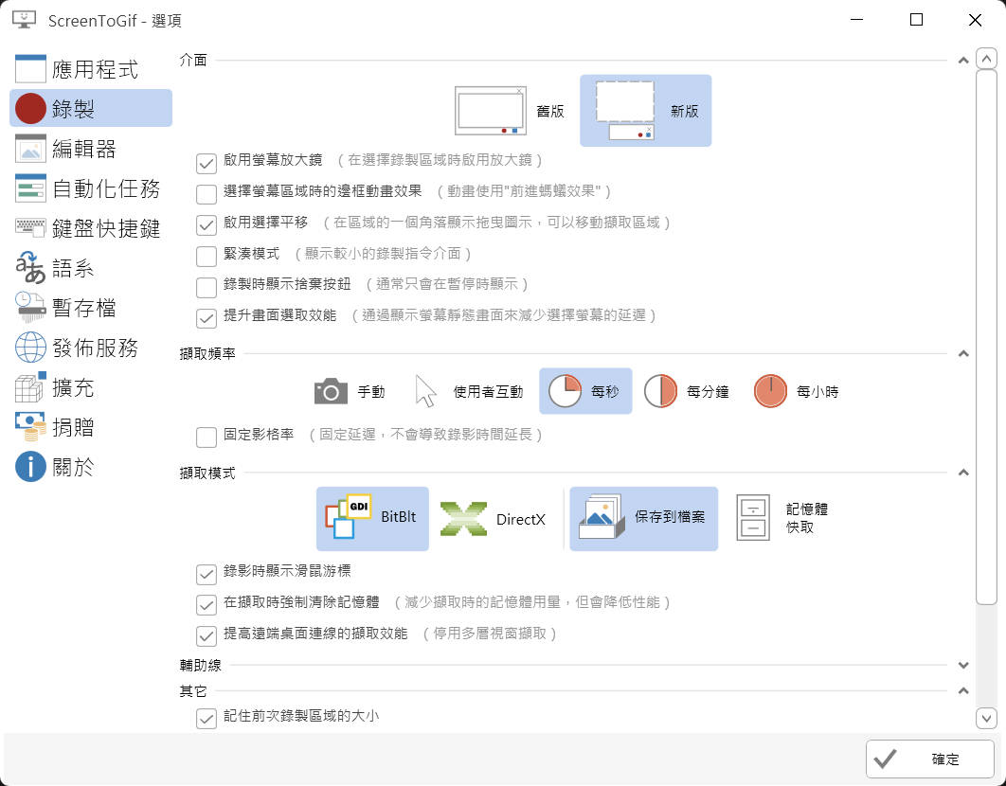
Task: Switch to 編輯器 settings tab
Action: click(91, 149)
